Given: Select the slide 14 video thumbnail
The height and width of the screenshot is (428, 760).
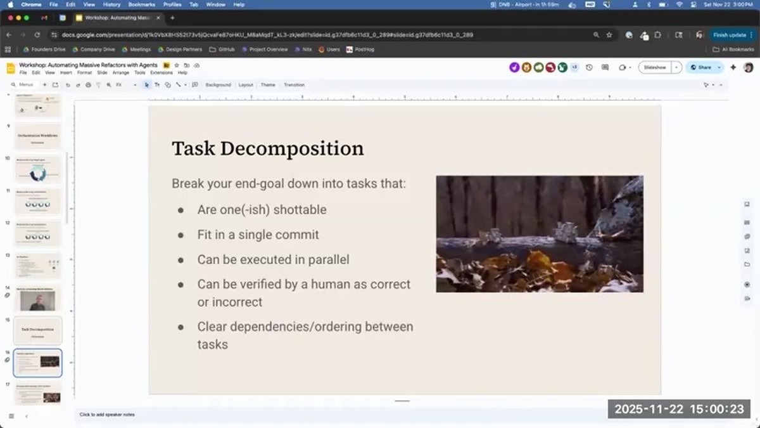Looking at the screenshot, I should pos(37,298).
